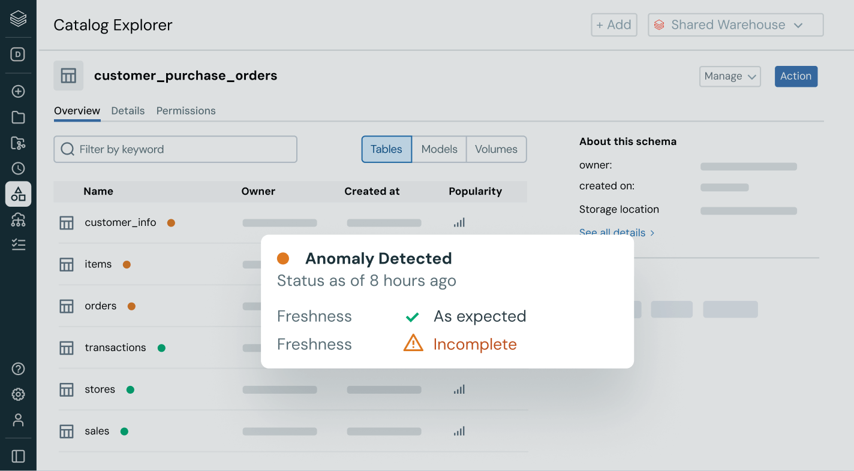Switch to the Volumes toggle button

(496, 149)
